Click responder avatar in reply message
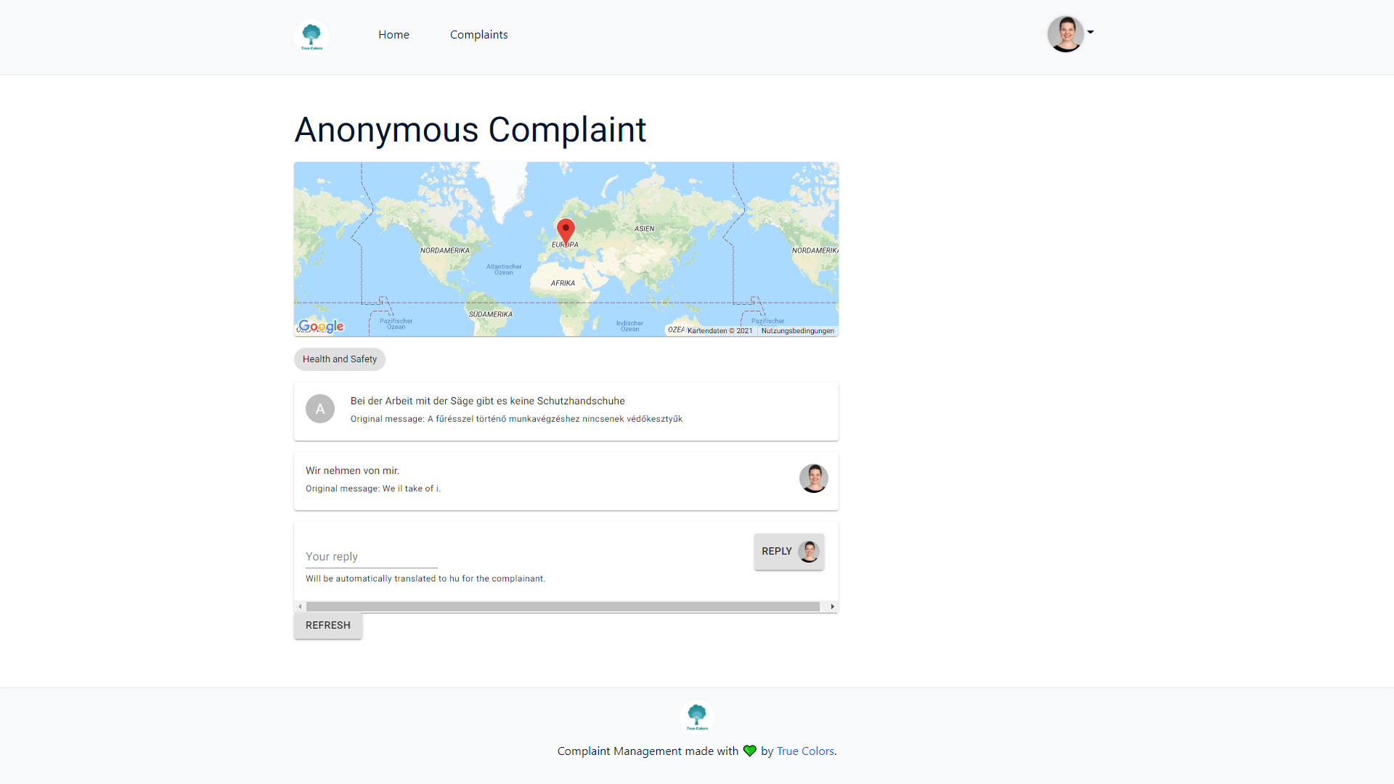This screenshot has height=784, width=1394. (x=813, y=478)
